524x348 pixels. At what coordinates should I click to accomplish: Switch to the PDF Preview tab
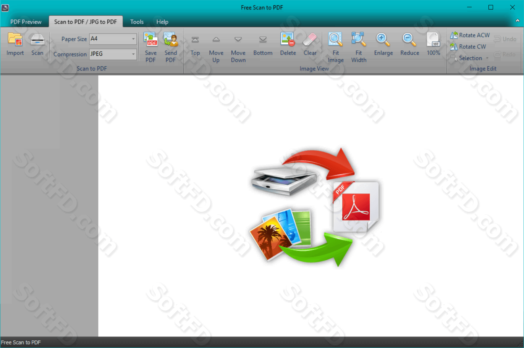click(x=26, y=22)
